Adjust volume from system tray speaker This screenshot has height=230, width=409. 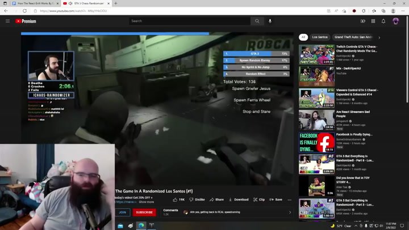(x=381, y=226)
